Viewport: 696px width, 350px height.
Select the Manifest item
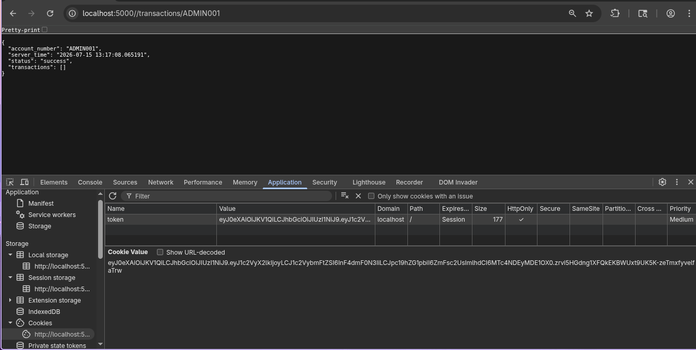41,204
